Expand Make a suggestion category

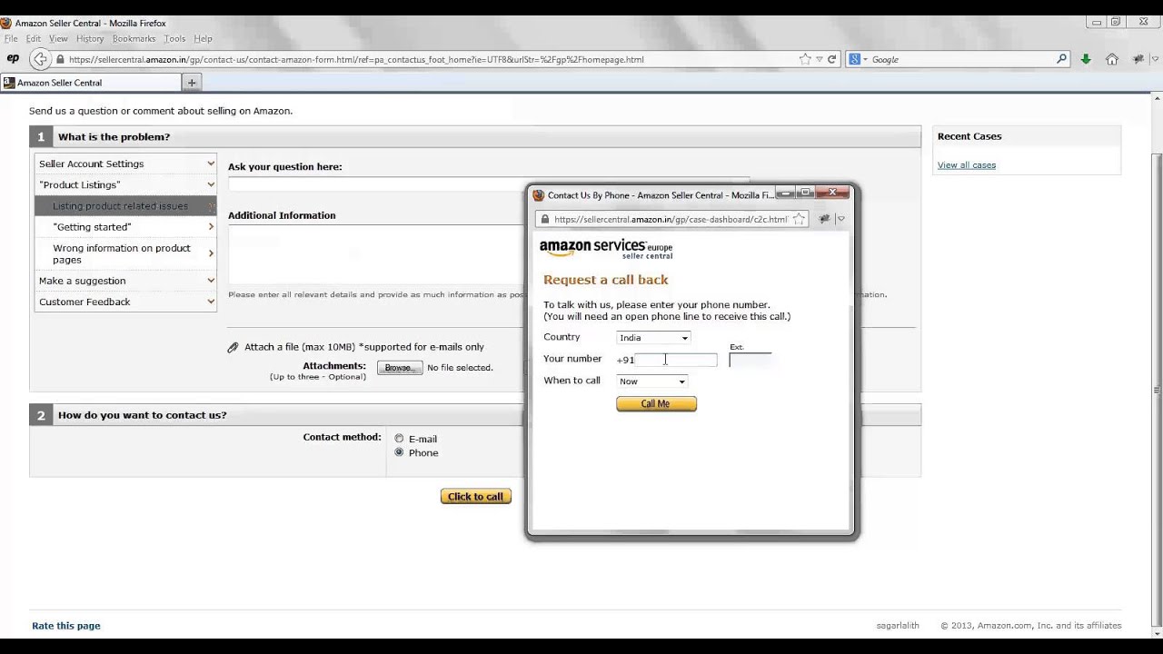[x=125, y=281]
